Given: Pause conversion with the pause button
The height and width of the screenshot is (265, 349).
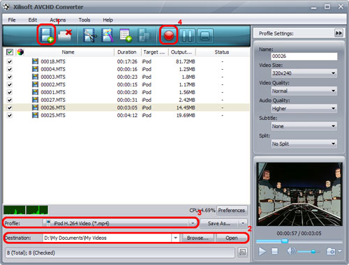Looking at the screenshot, I should click(187, 36).
